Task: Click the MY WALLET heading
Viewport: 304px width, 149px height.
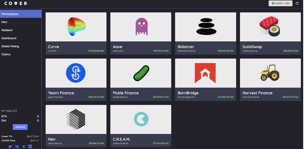Action: [9, 111]
